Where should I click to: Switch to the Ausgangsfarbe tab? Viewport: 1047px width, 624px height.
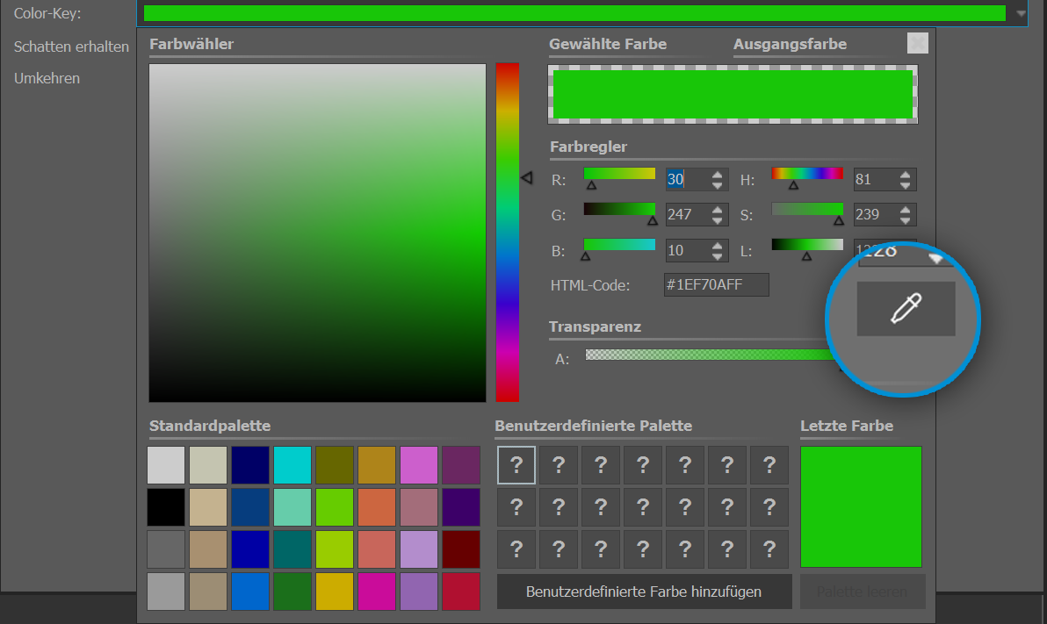pyautogui.click(x=790, y=44)
